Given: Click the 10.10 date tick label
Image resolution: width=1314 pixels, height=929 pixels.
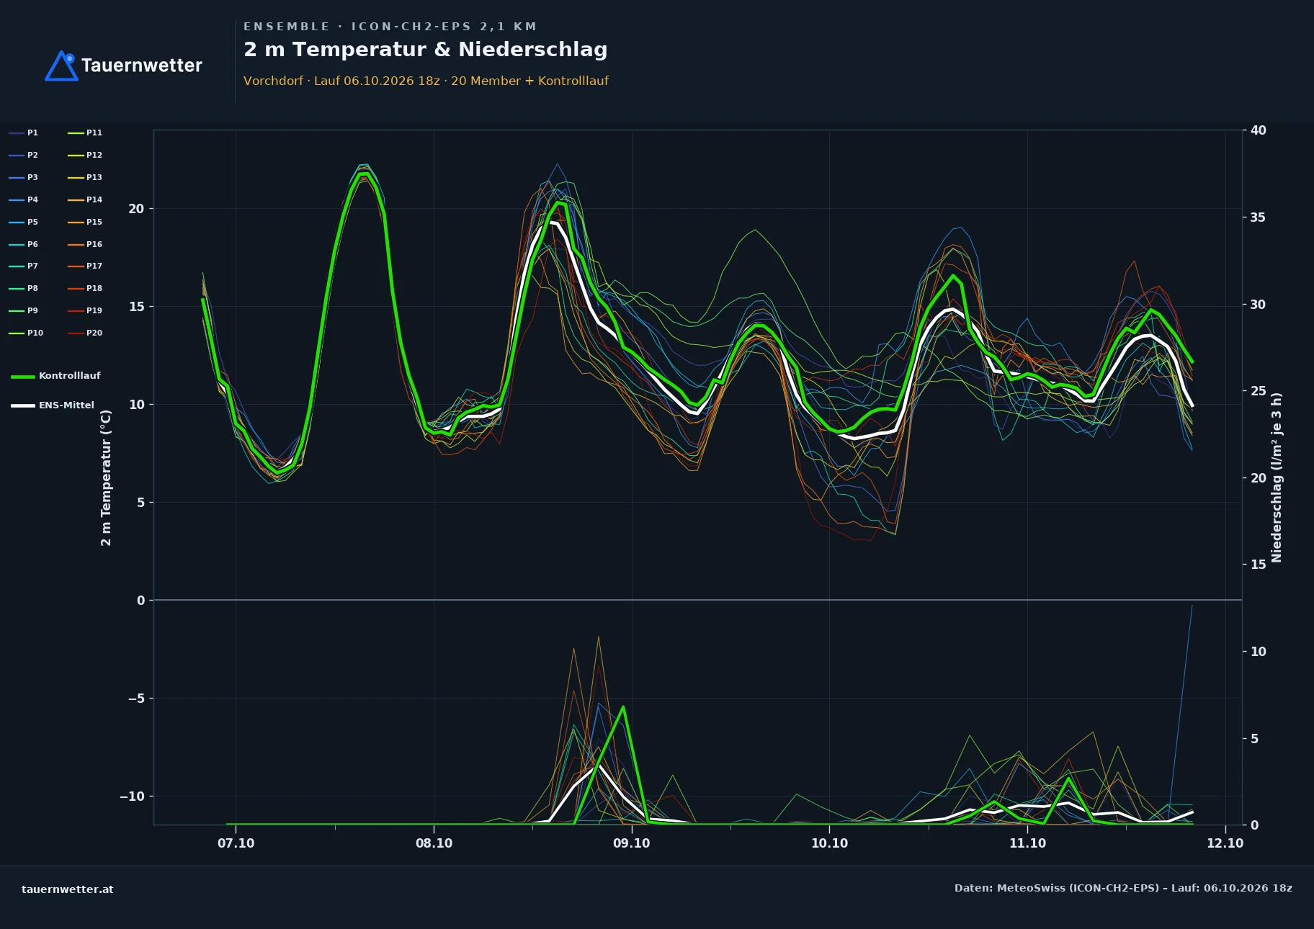Looking at the screenshot, I should click(x=830, y=843).
